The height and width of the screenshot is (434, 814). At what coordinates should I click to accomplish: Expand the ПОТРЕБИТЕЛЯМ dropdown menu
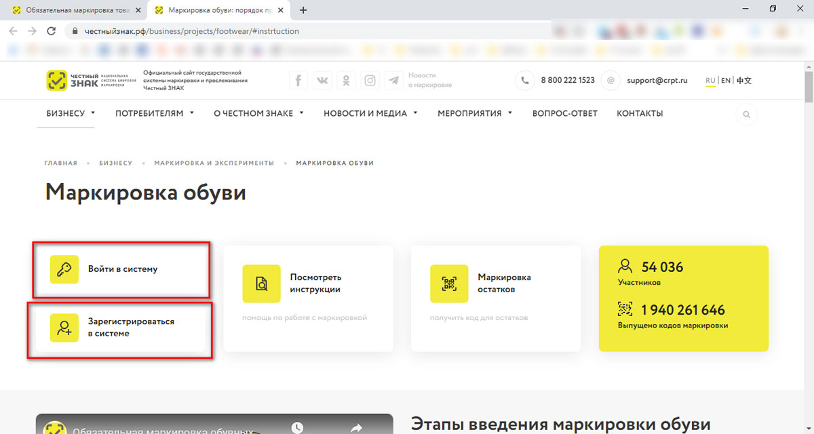pyautogui.click(x=155, y=113)
